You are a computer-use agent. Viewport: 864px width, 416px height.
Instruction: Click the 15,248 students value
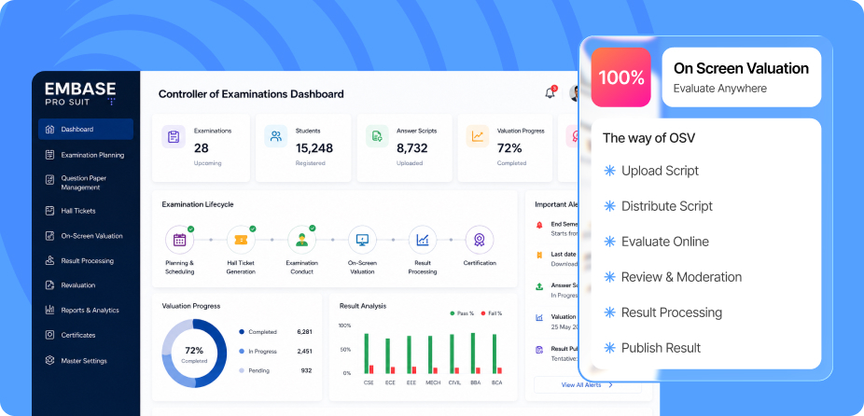click(314, 148)
